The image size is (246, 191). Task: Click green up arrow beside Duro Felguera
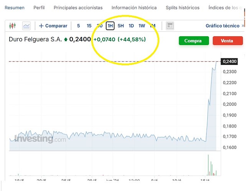[x=66, y=39]
